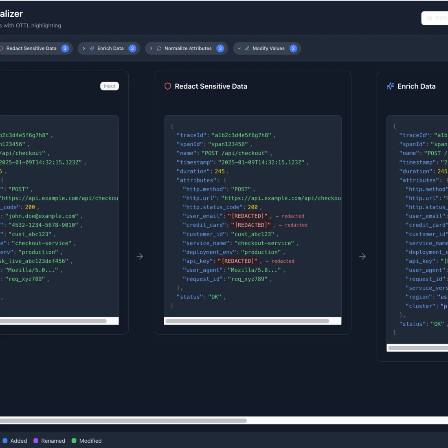Click "Mozilla/5.0..." value in Redact card

(254, 270)
